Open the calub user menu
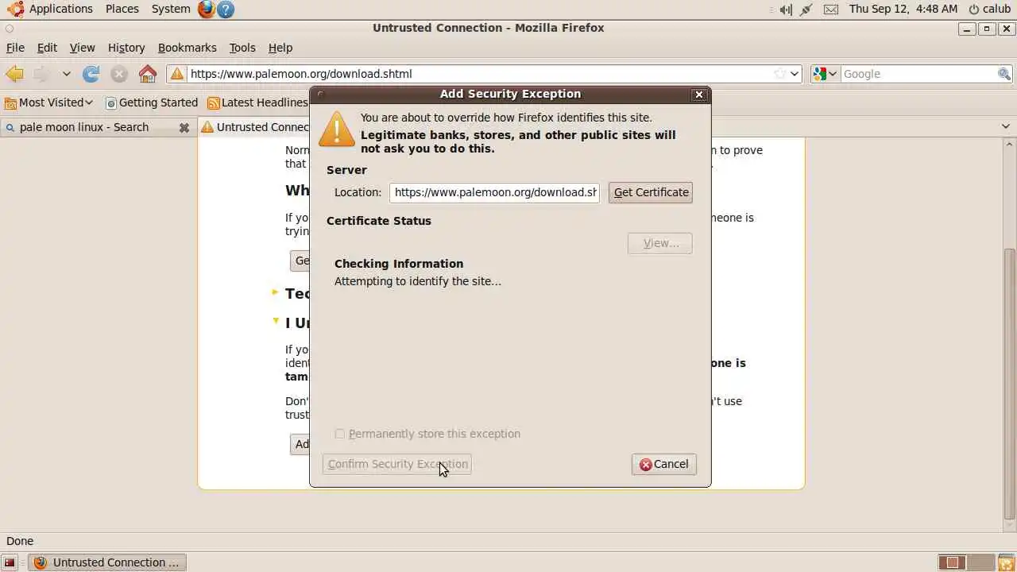The width and height of the screenshot is (1017, 572). tap(989, 9)
